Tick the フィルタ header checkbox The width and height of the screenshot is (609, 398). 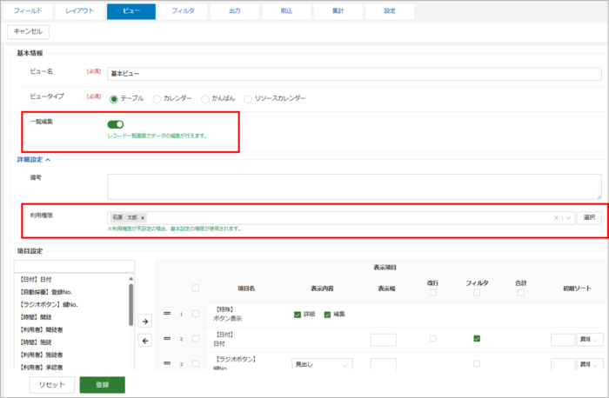[477, 293]
